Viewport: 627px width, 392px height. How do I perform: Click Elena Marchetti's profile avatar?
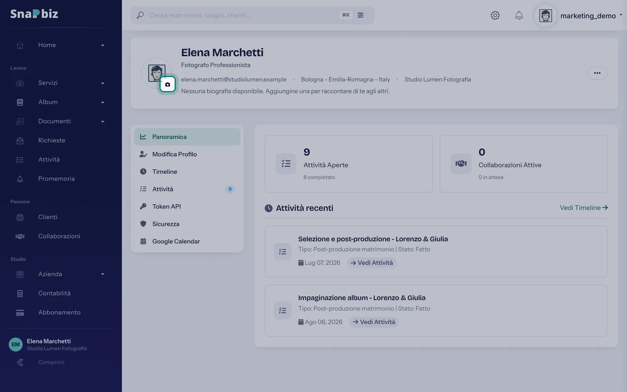coord(157,73)
